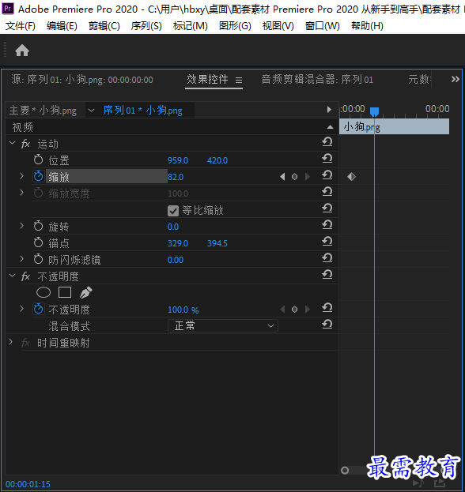
Task: Open the 标记(M) menu
Action: pos(191,26)
